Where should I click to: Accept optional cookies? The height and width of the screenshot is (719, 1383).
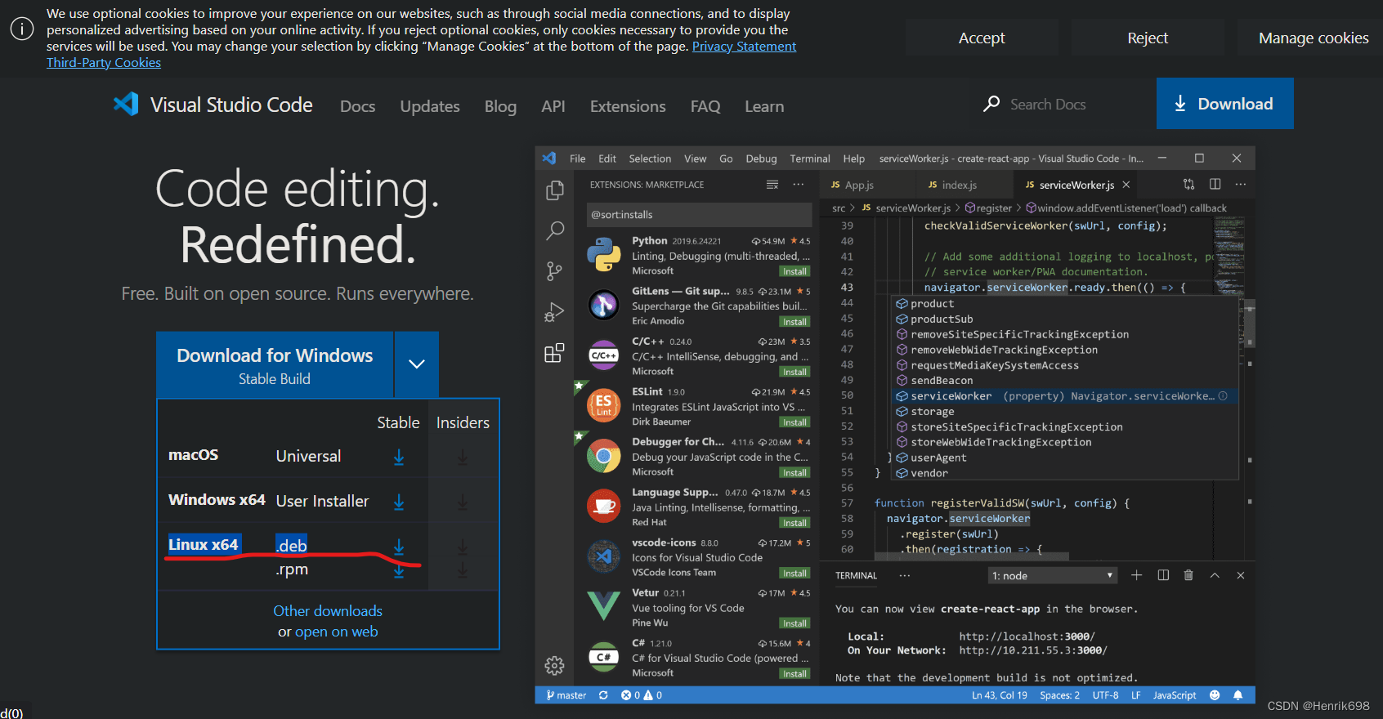pos(982,38)
